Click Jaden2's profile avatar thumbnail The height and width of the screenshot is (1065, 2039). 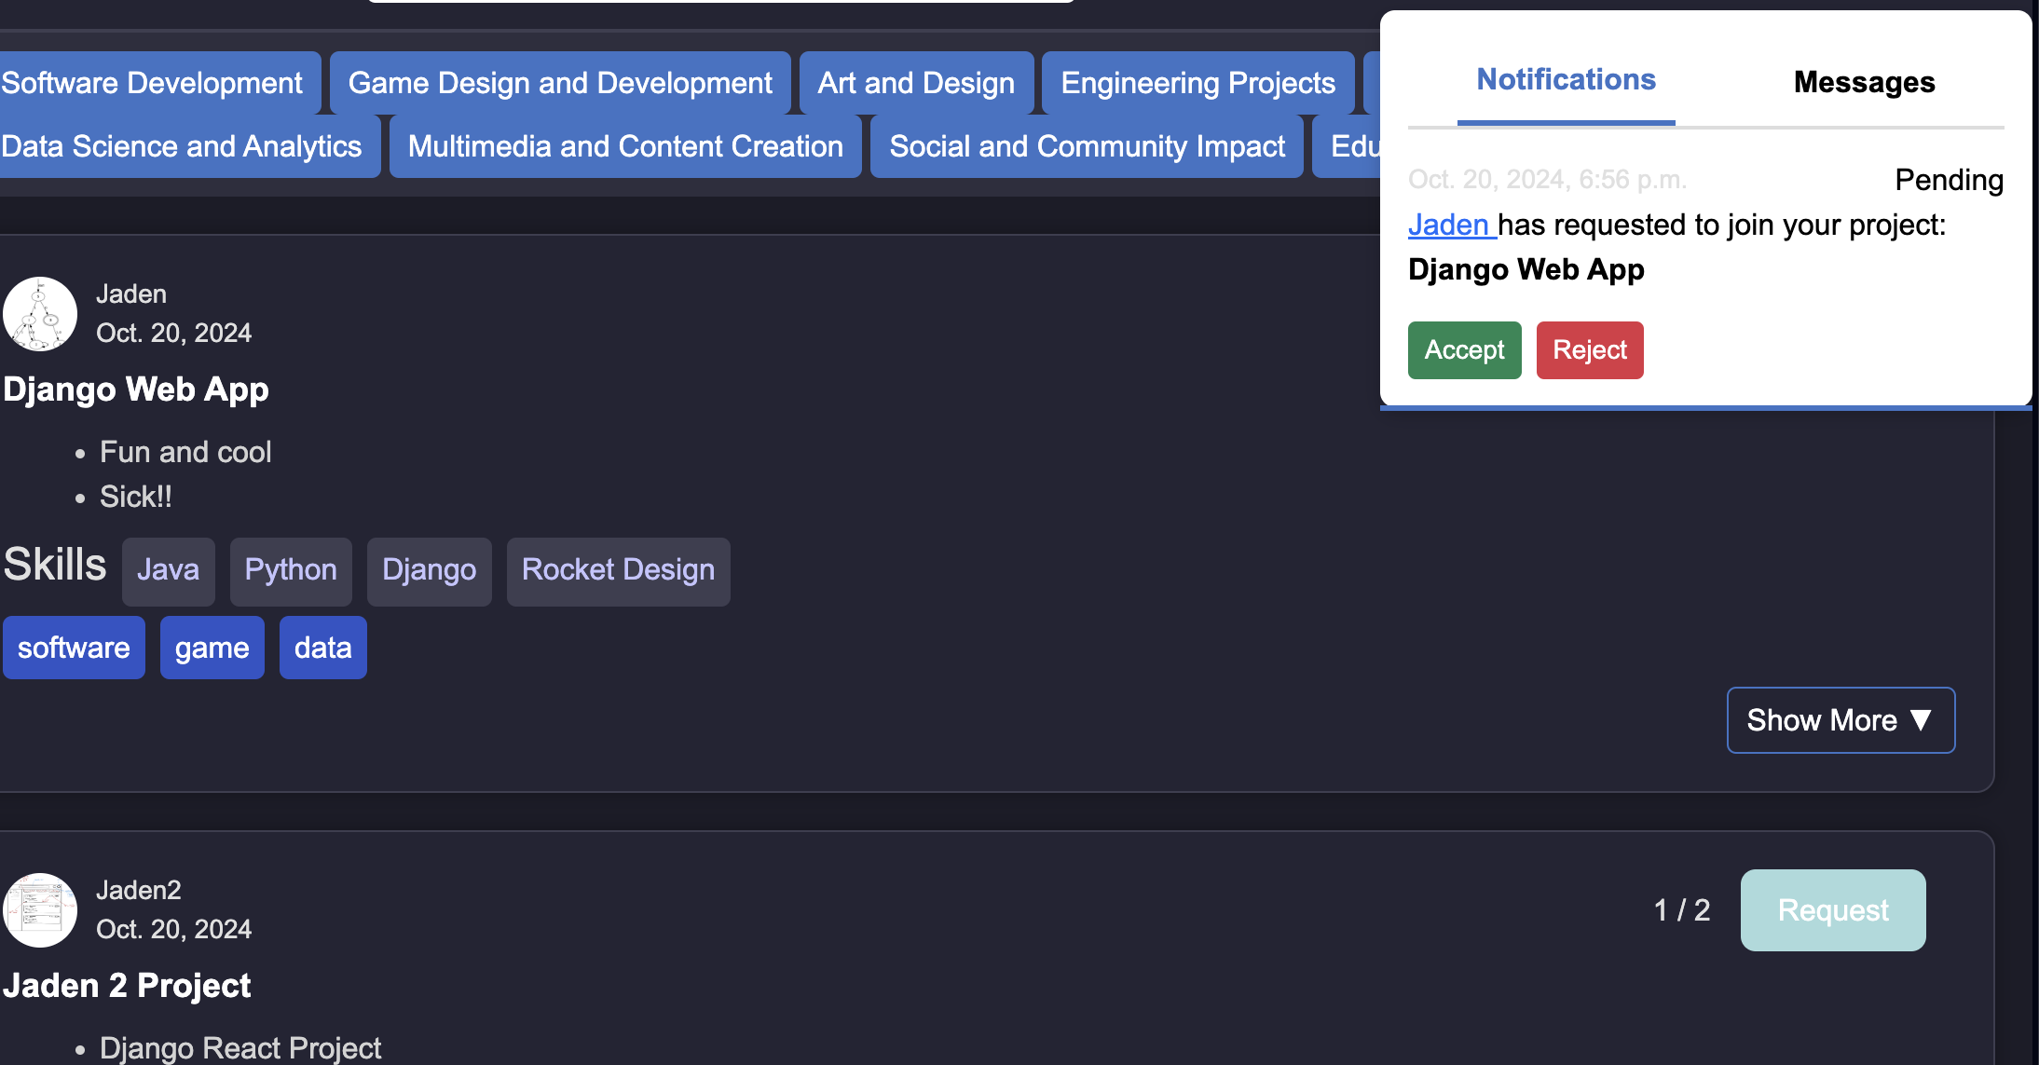tap(40, 910)
